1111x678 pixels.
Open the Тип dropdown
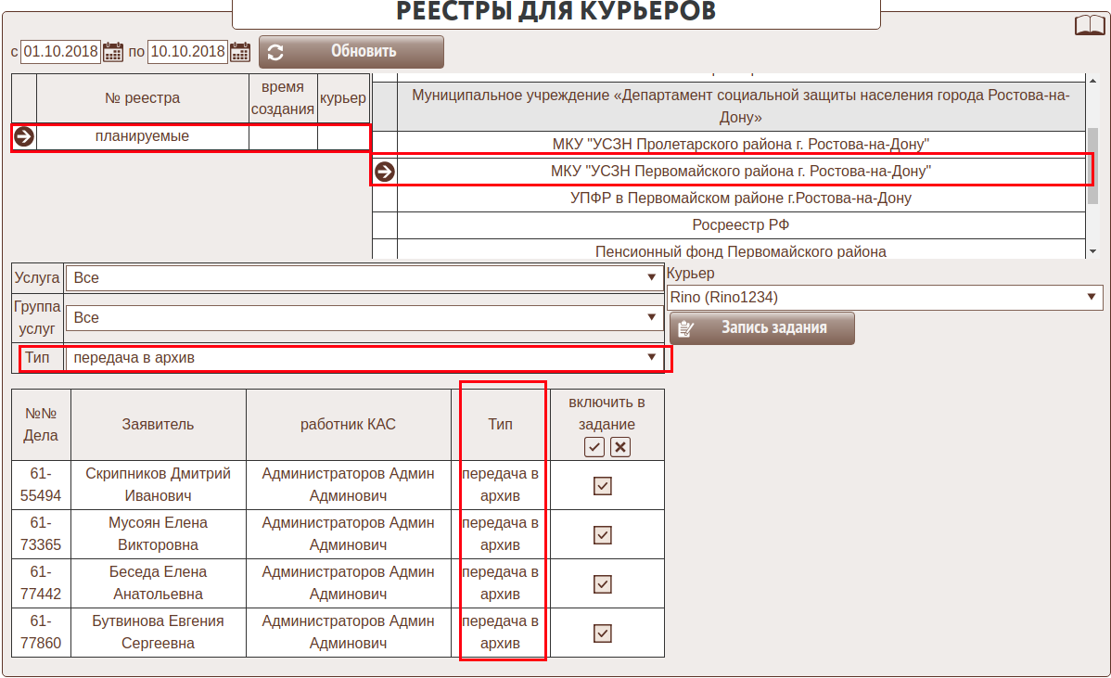coord(364,358)
